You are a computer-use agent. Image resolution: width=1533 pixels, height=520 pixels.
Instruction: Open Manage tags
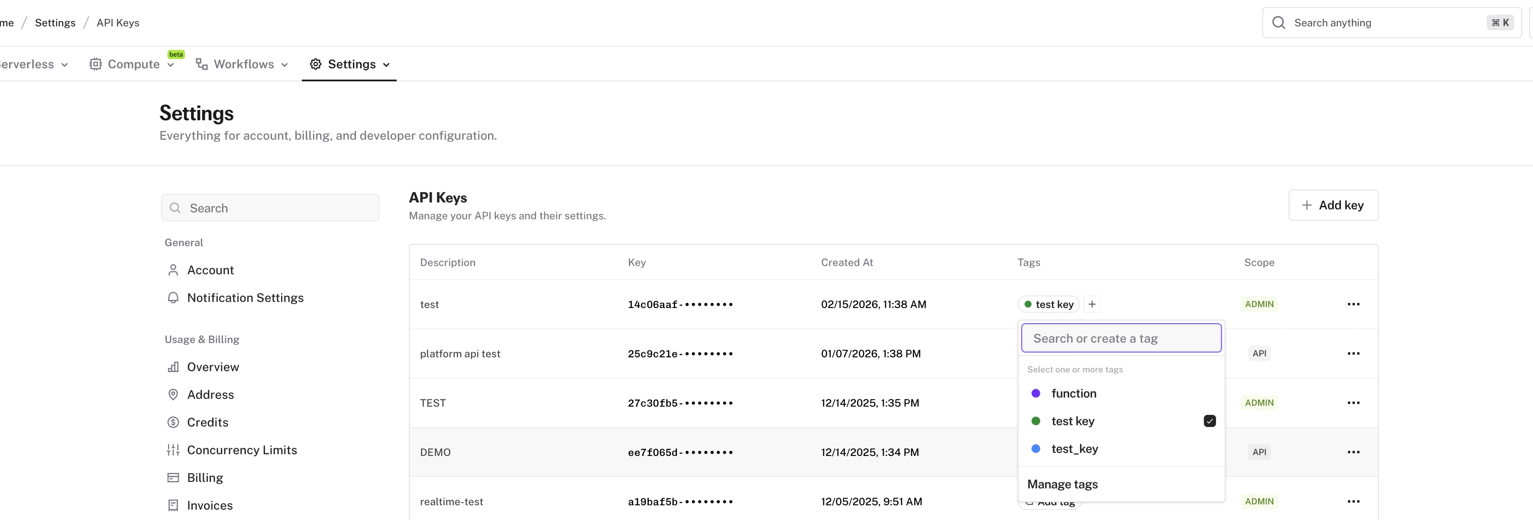pos(1063,484)
